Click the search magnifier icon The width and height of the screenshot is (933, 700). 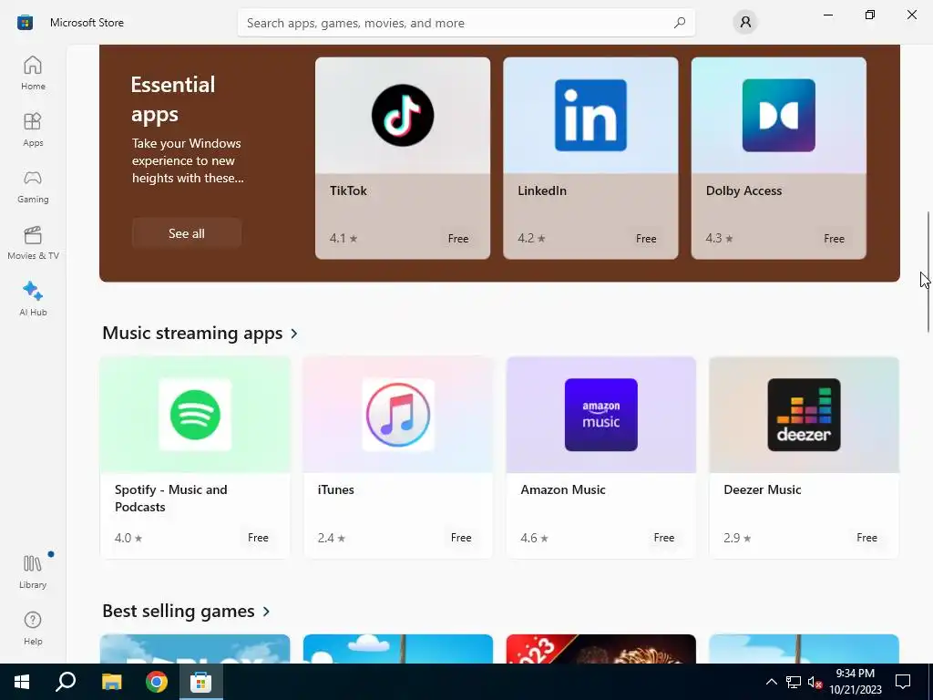pyautogui.click(x=680, y=23)
